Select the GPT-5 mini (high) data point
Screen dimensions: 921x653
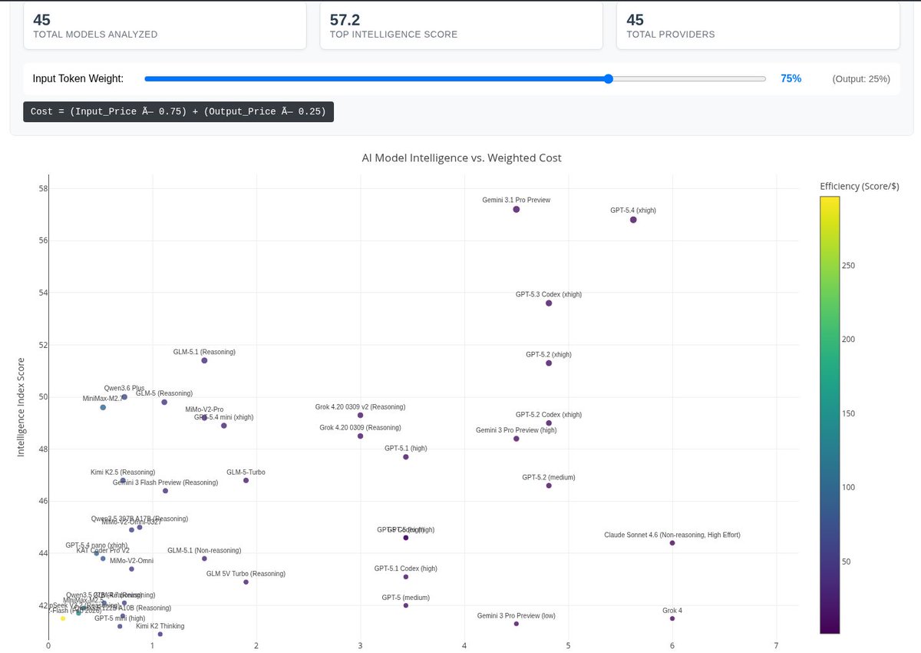[120, 626]
